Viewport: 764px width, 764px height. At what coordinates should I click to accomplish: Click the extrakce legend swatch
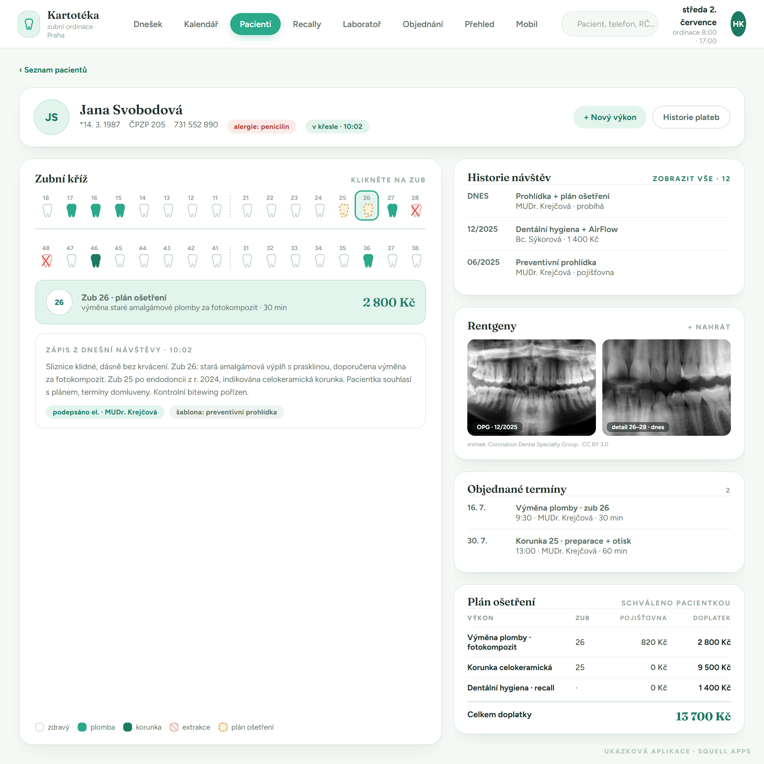(x=173, y=727)
